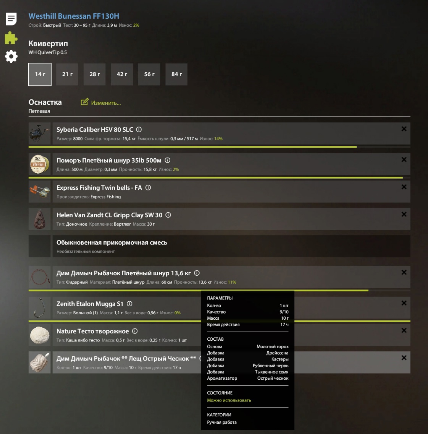This screenshot has width=428, height=434.
Task: Remove the Syberia Caliber HSV 80 SLC reel
Action: (x=404, y=129)
